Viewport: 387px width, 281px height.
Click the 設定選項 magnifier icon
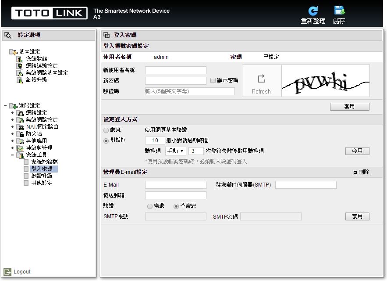click(x=8, y=35)
